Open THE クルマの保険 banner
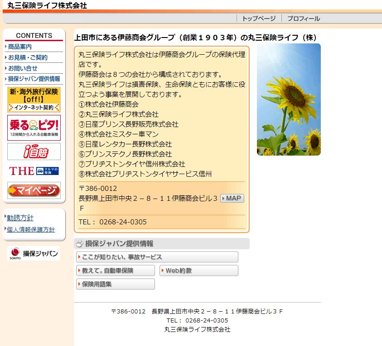Viewport: 382px width, 346px height. [34, 171]
